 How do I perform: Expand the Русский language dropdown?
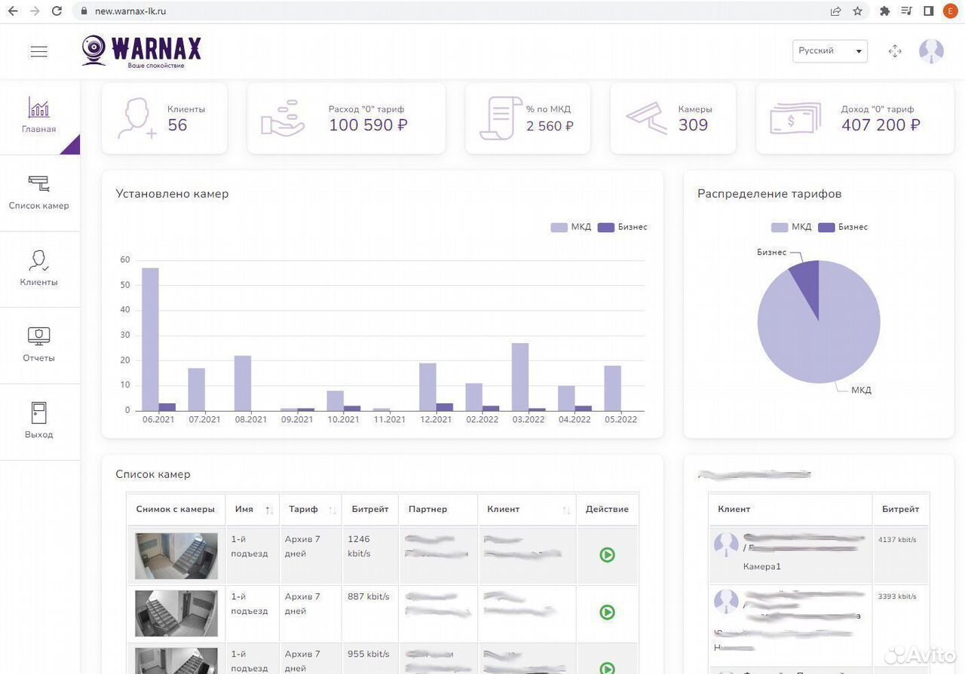click(830, 51)
